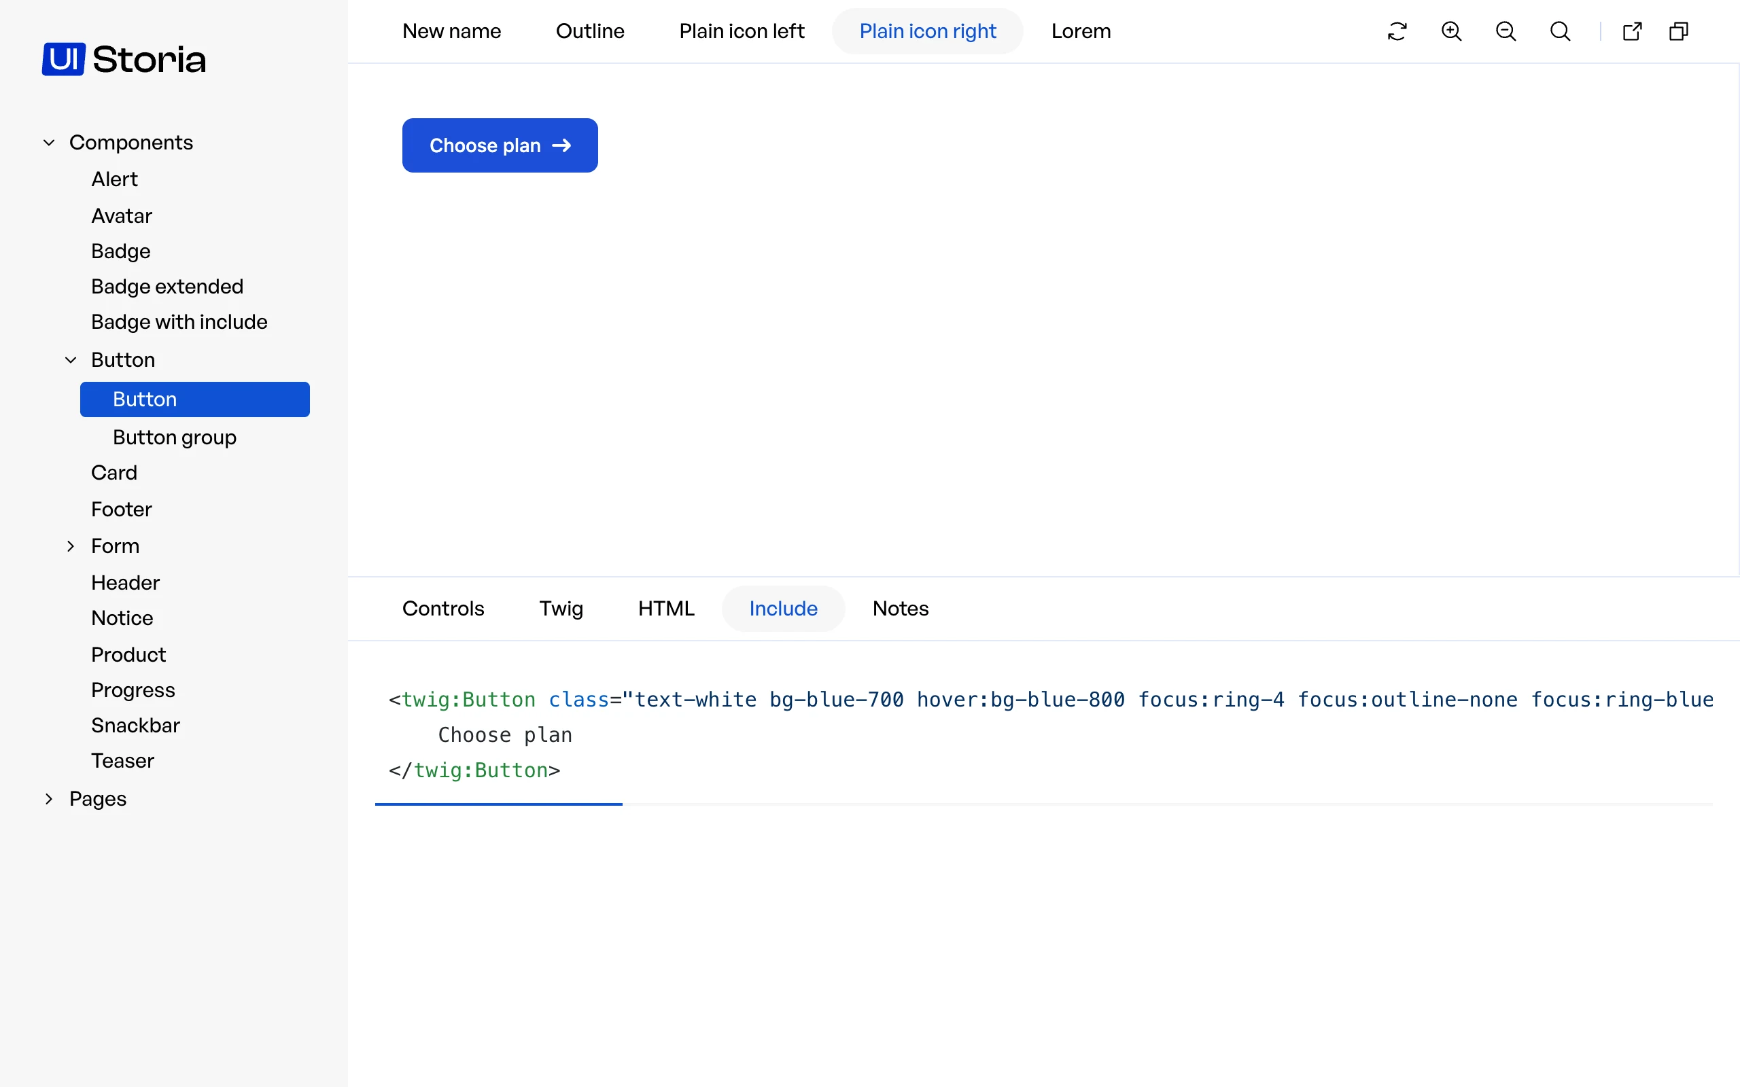Zoom in on the preview

pos(1452,32)
